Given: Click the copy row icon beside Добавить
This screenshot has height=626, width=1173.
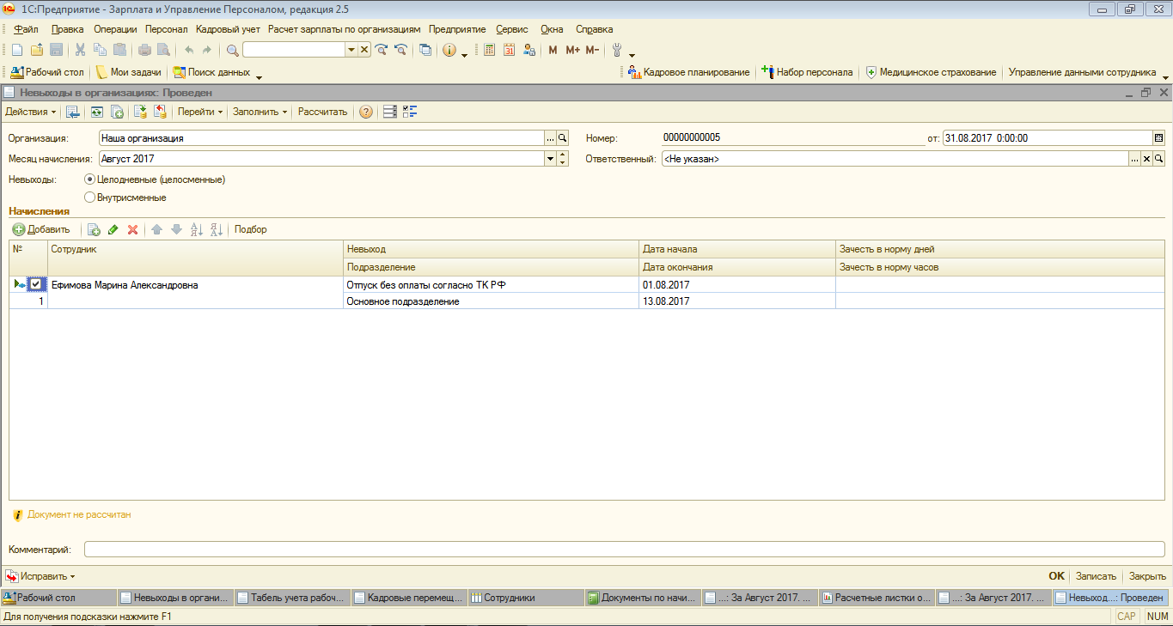Looking at the screenshot, I should (94, 229).
